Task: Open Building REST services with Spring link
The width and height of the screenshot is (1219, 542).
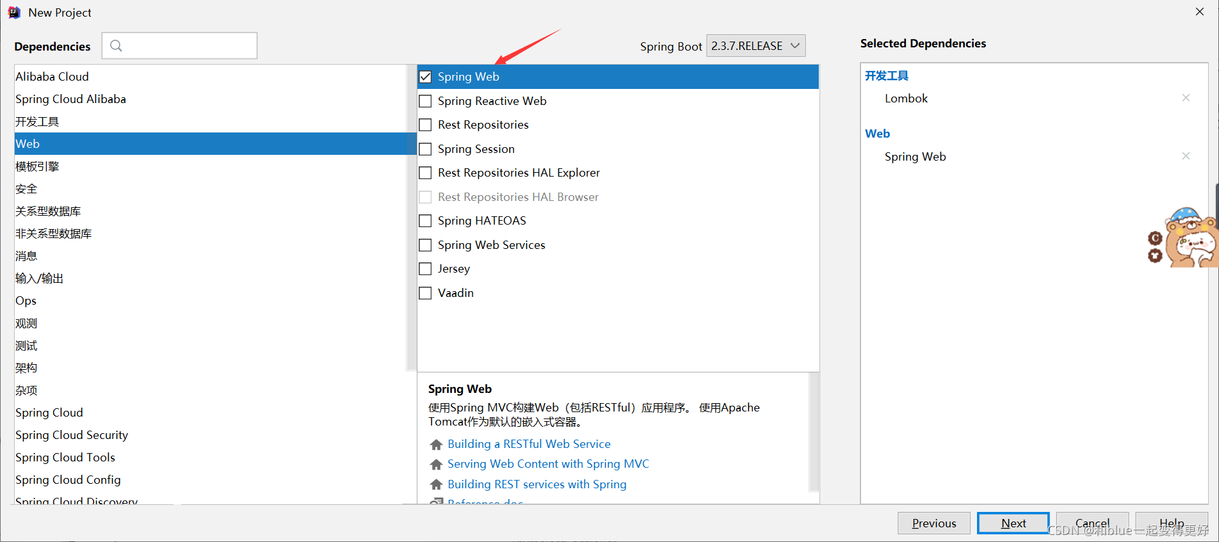Action: coord(537,484)
